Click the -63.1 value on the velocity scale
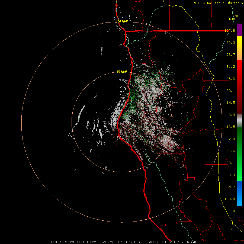The height and width of the screenshot is (244, 244). (230, 163)
